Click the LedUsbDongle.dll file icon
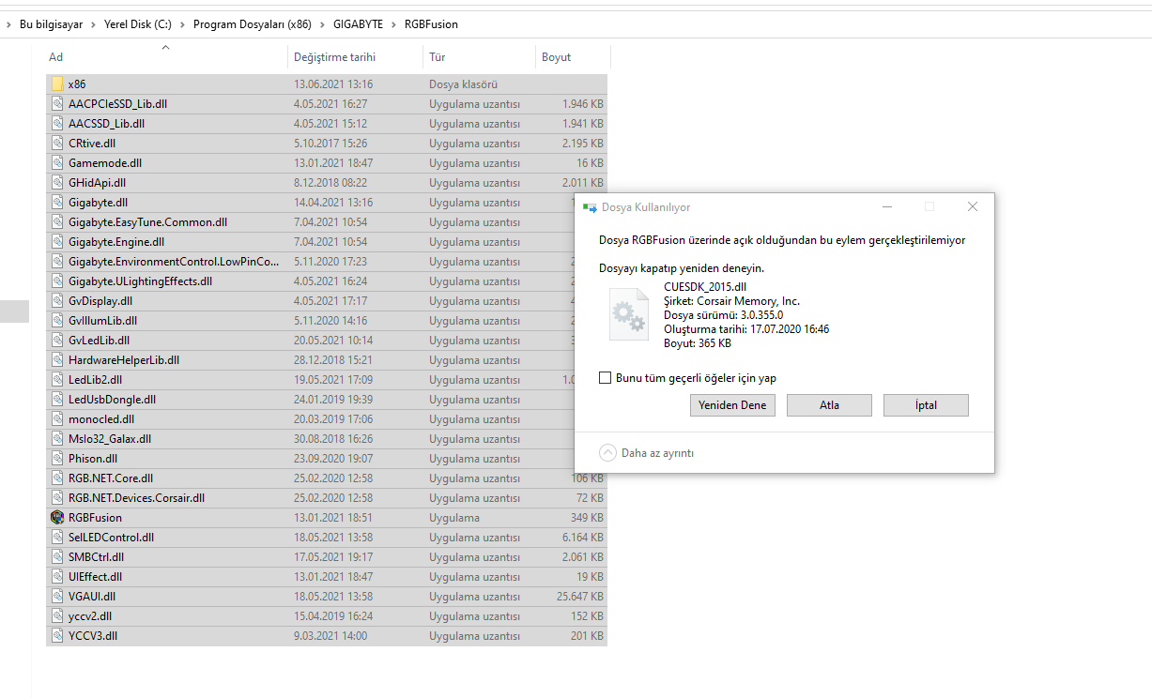The image size is (1152, 698). pos(57,400)
